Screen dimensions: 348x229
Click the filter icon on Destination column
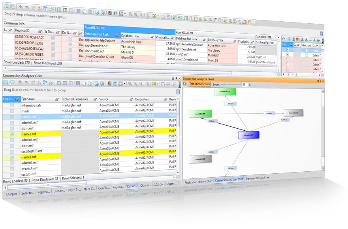coord(166,99)
